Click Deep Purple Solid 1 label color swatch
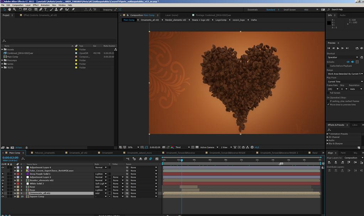 click(x=18, y=174)
